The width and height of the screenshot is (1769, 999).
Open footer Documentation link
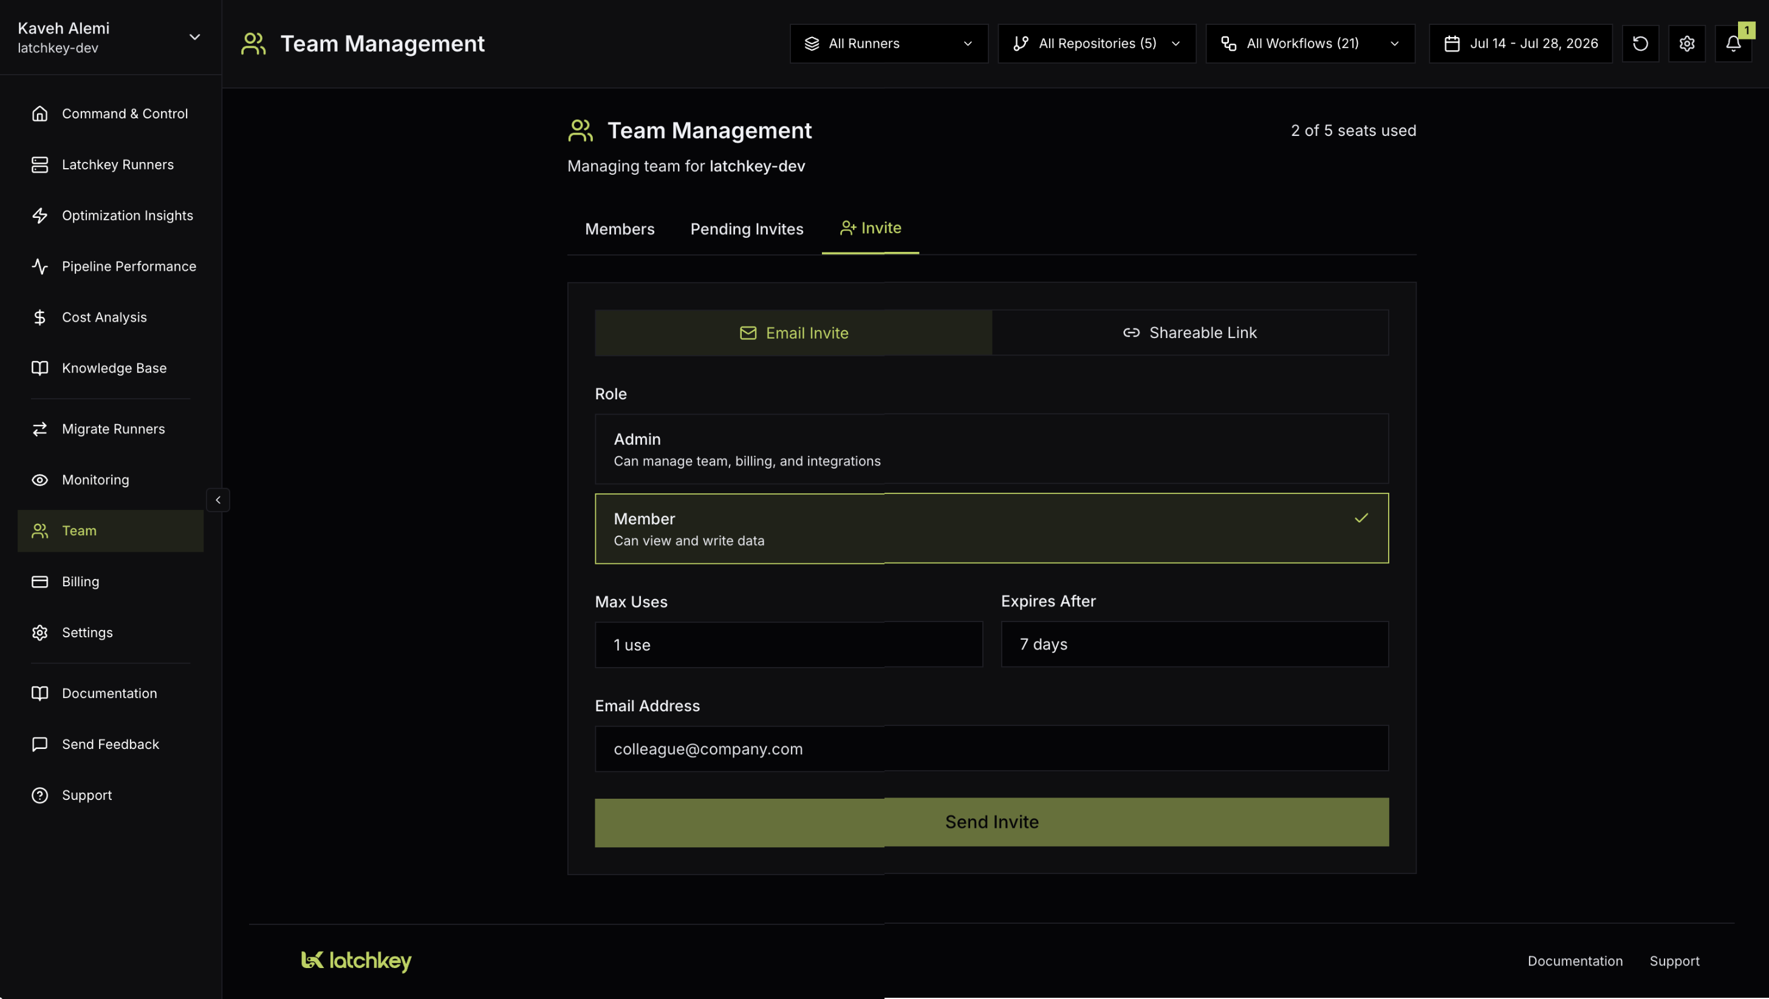click(1575, 961)
